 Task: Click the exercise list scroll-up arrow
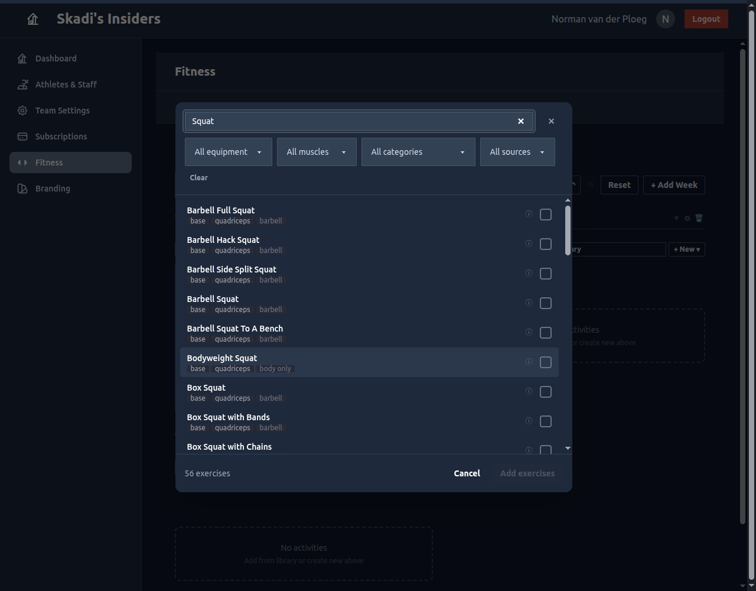click(568, 200)
